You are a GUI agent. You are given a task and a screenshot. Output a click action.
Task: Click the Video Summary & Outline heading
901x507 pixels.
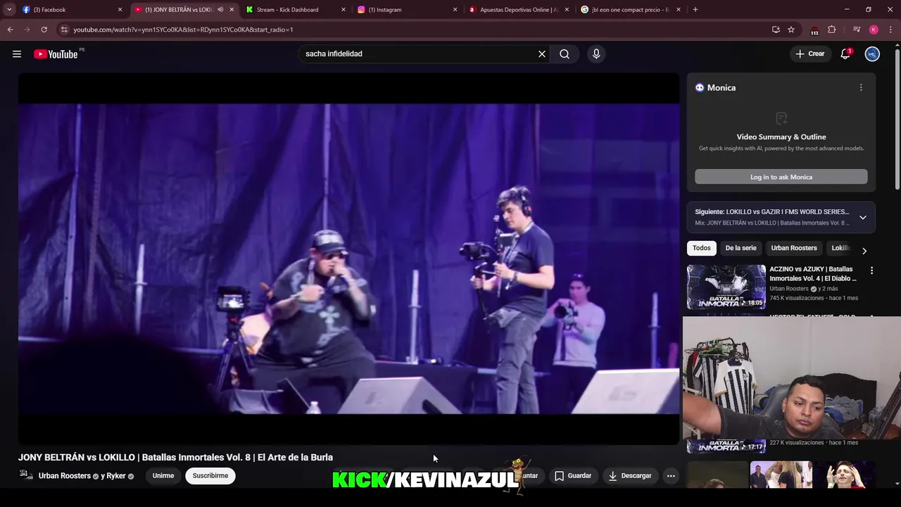pos(781,137)
